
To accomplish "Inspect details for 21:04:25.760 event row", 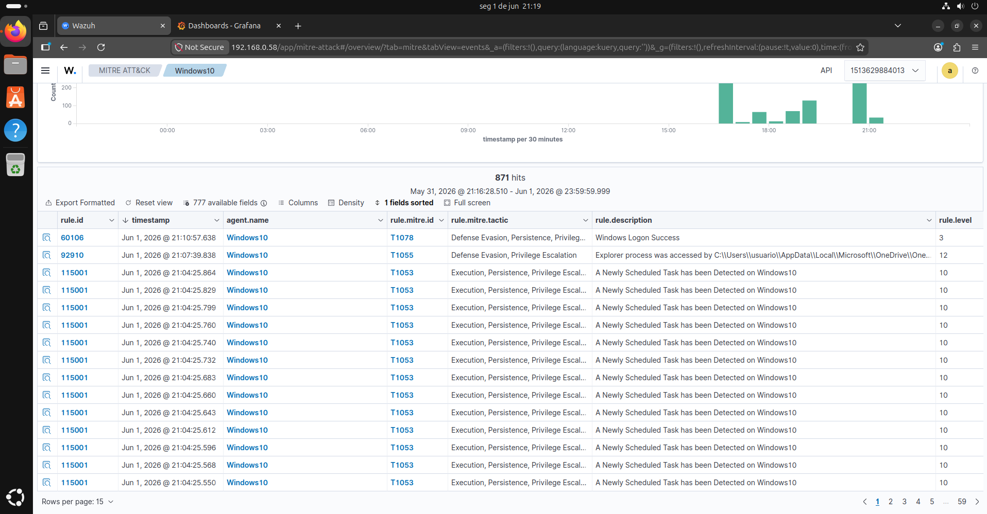I will [x=47, y=325].
